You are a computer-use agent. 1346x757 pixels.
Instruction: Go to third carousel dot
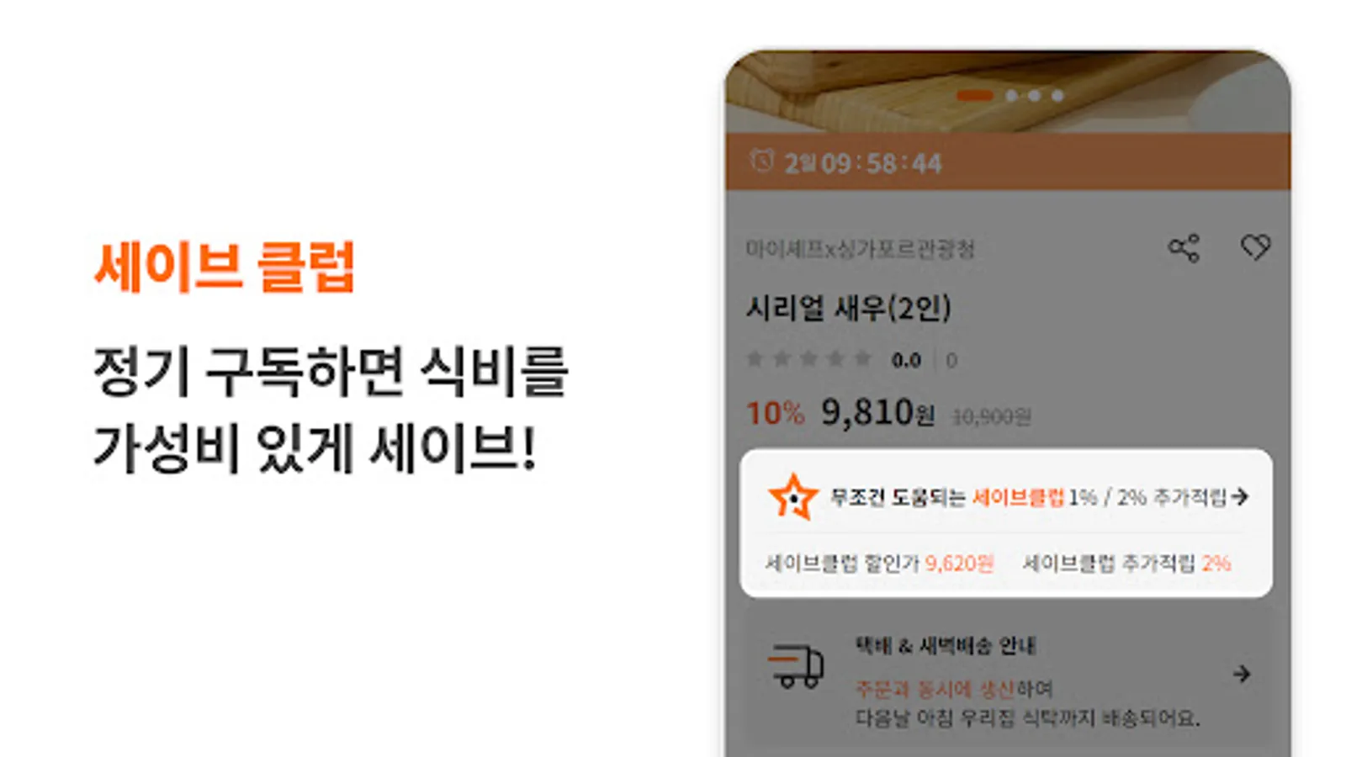[1034, 96]
